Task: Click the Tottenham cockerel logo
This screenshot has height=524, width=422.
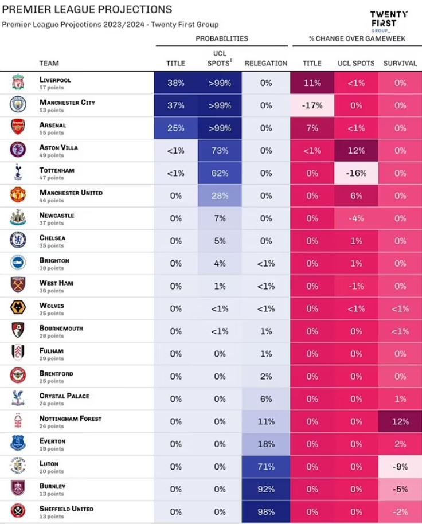Action: 18,173
